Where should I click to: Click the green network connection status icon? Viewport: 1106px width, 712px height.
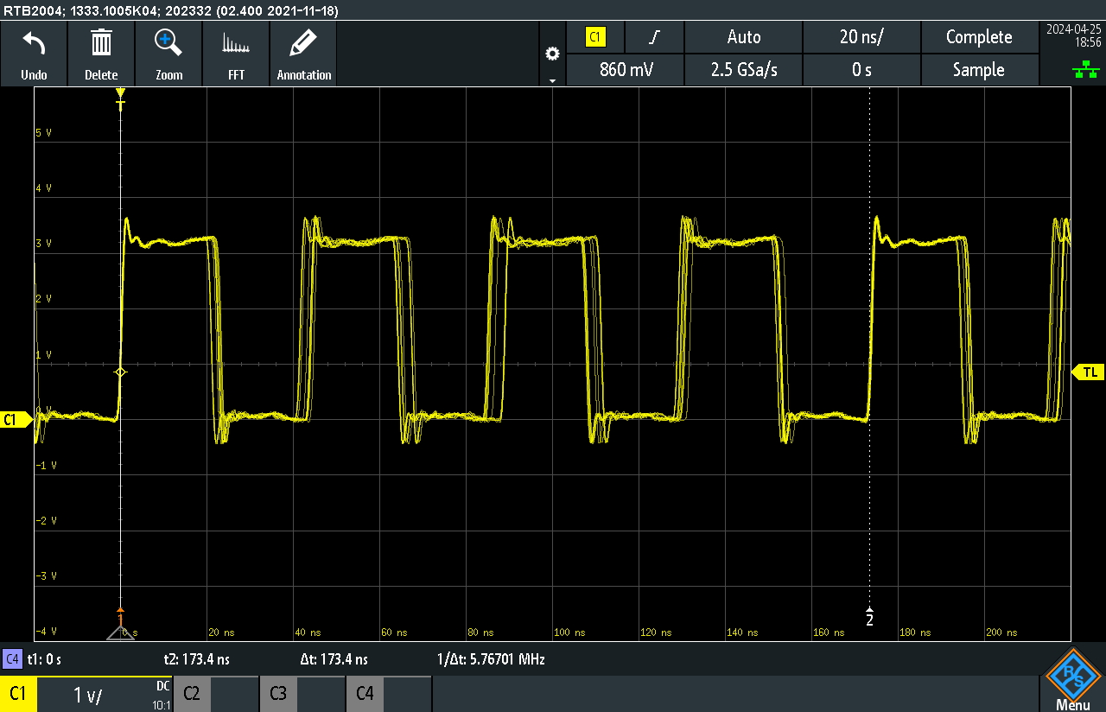pos(1085,71)
